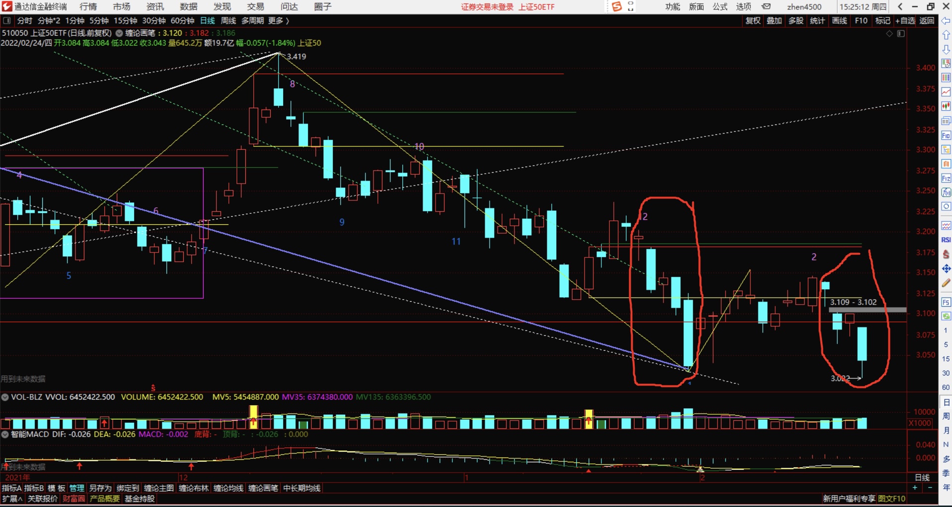Click the RSI indicator icon
952x507 pixels.
pos(946,240)
